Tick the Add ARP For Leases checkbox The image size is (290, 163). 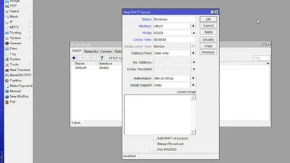coord(155,138)
